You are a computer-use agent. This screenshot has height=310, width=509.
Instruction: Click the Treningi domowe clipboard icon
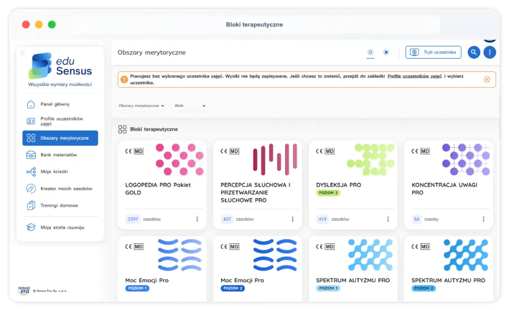31,205
